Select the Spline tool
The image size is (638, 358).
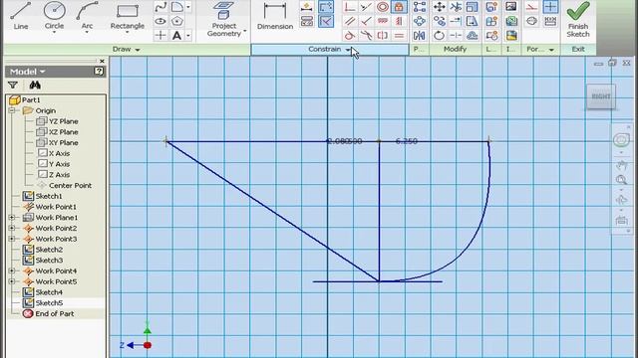click(160, 7)
